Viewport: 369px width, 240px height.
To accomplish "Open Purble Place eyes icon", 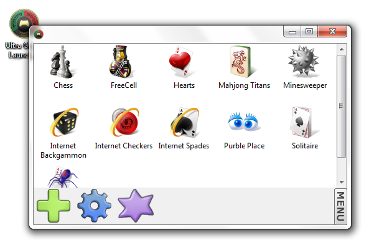I will (x=243, y=121).
